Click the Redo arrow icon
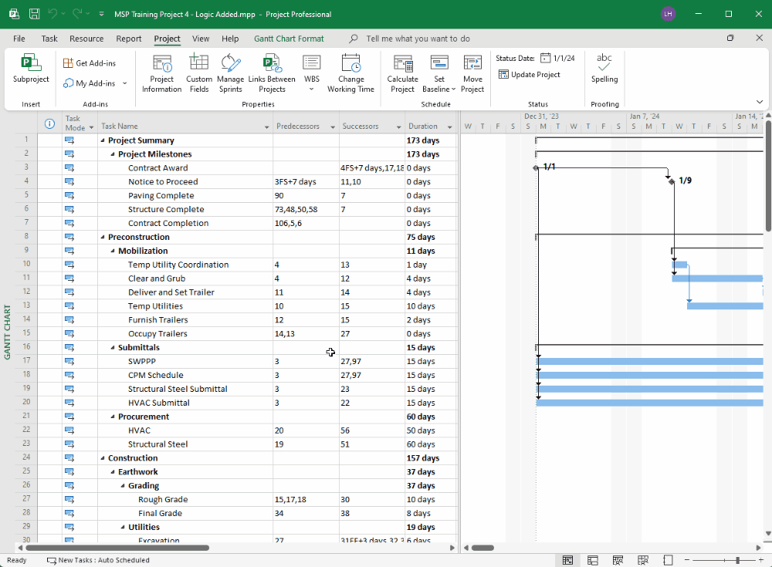Image resolution: width=772 pixels, height=567 pixels. pyautogui.click(x=77, y=14)
